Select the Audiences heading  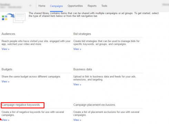8,34
